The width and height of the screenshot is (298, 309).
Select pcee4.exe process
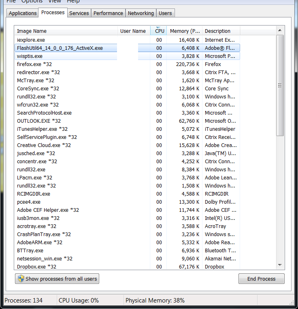(x=127, y=202)
